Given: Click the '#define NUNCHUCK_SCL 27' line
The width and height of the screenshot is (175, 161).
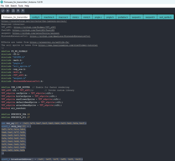Looking at the screenshot, I should (x=16, y=117).
